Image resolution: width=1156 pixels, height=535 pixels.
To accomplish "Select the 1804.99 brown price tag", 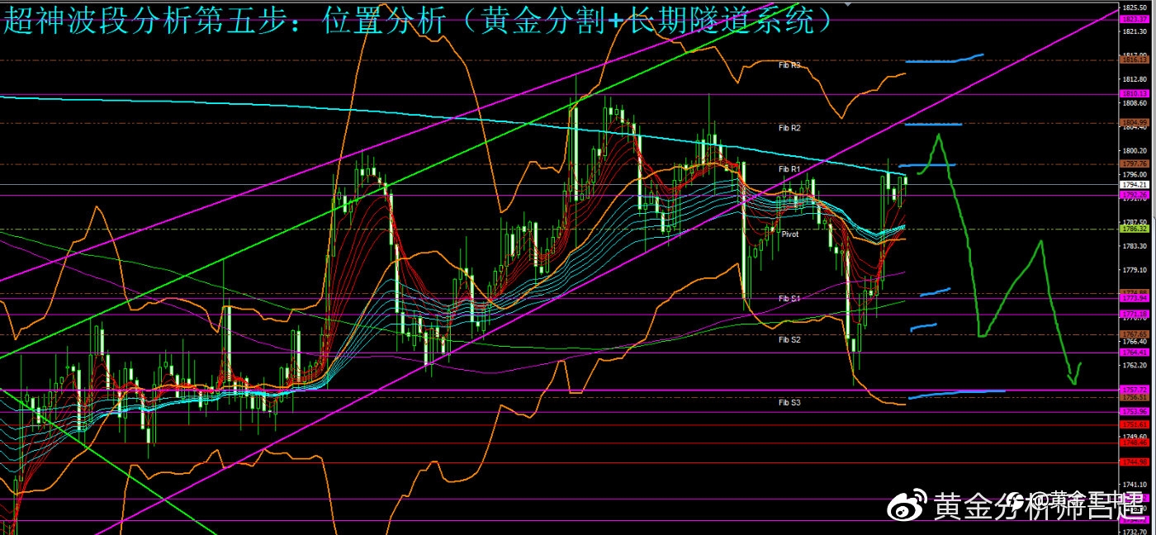I will coord(1135,122).
